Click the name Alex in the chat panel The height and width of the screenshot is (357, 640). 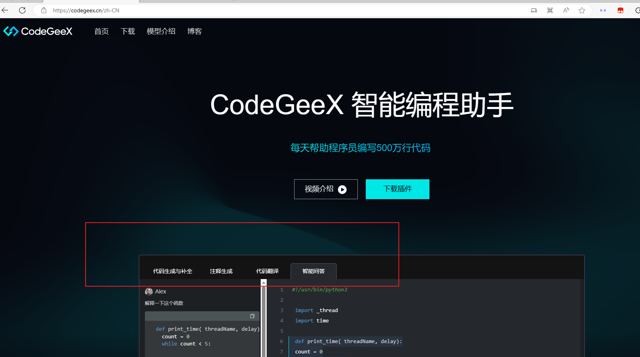[160, 291]
